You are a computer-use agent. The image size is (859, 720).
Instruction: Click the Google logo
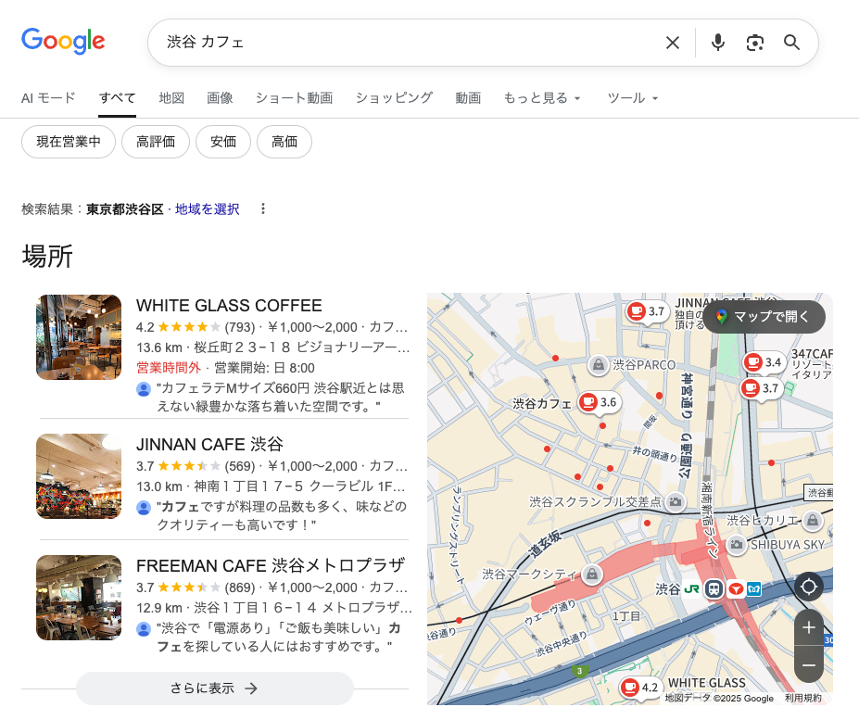(x=63, y=42)
